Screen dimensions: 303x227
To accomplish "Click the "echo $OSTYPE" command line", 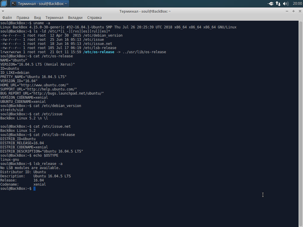I will 29,155.
